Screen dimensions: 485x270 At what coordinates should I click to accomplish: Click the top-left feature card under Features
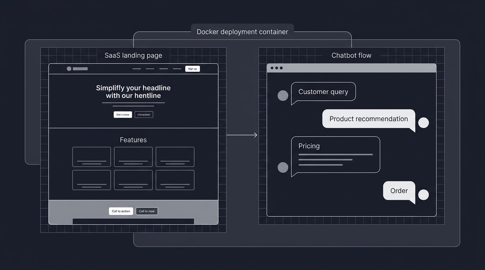[91, 157]
